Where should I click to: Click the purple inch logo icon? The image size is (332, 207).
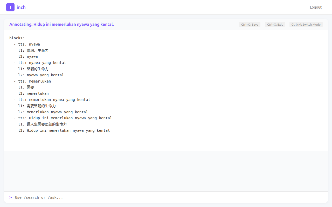pyautogui.click(x=10, y=7)
